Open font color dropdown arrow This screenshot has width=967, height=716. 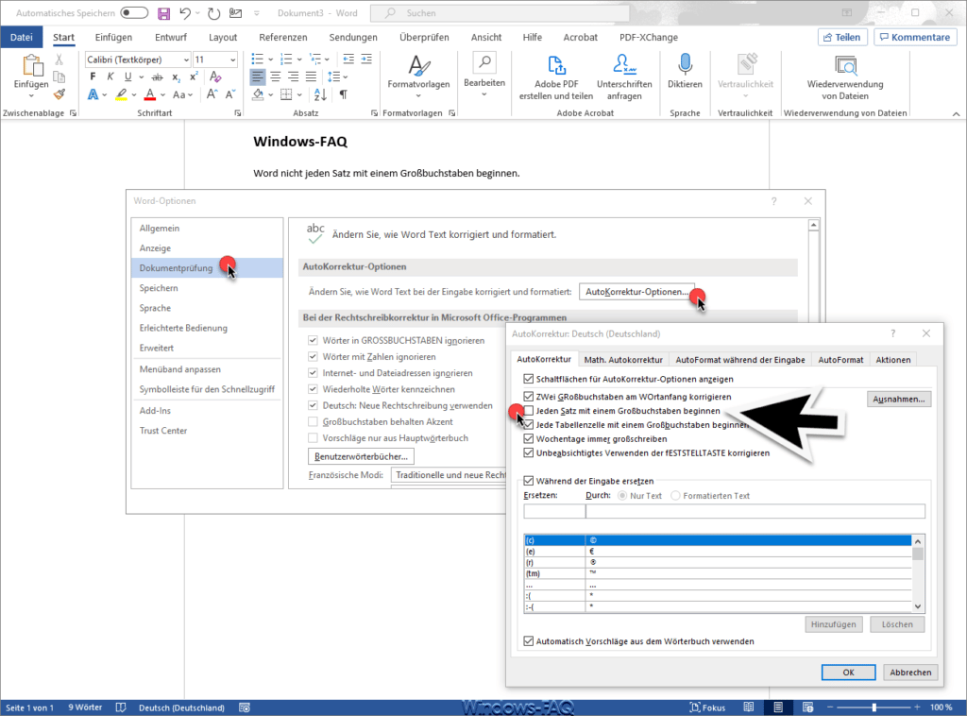(162, 95)
